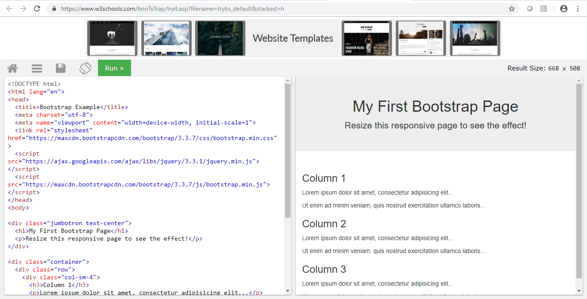
Task: Click the Website Templates banner text
Action: click(x=293, y=38)
